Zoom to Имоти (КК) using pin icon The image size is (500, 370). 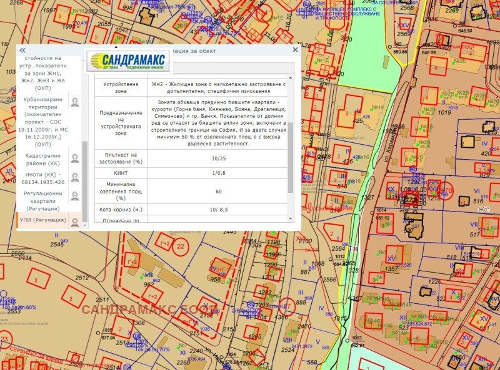74,178
